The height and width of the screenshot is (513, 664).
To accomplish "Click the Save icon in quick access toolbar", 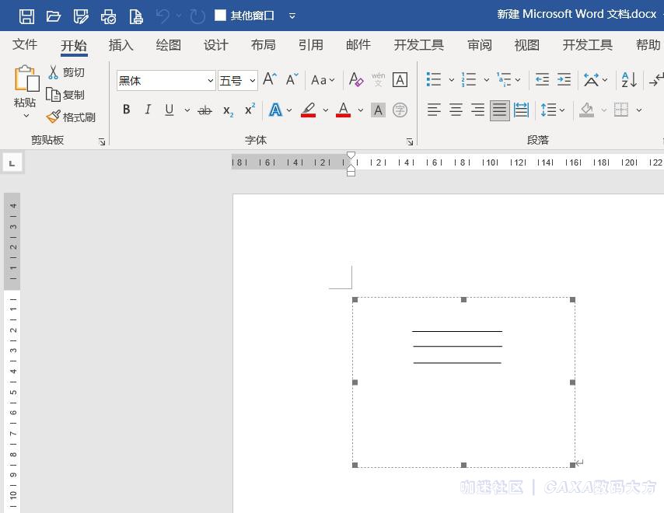I will pos(26,16).
